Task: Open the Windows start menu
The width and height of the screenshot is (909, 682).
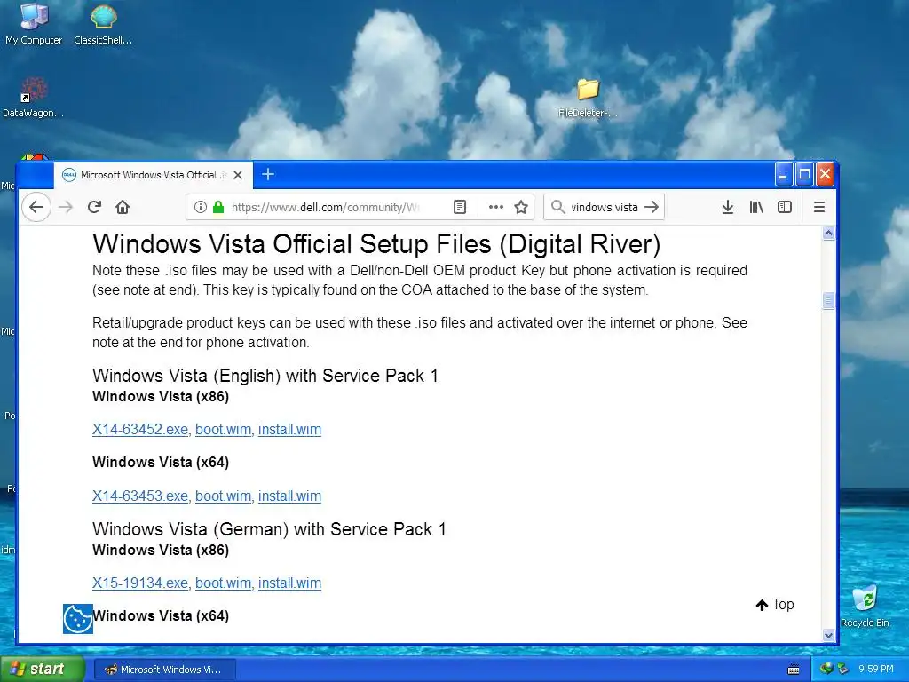Action: pos(43,670)
